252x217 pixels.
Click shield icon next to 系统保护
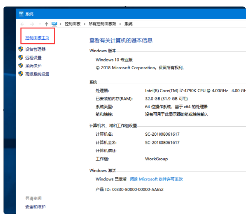pyautogui.click(x=21, y=65)
